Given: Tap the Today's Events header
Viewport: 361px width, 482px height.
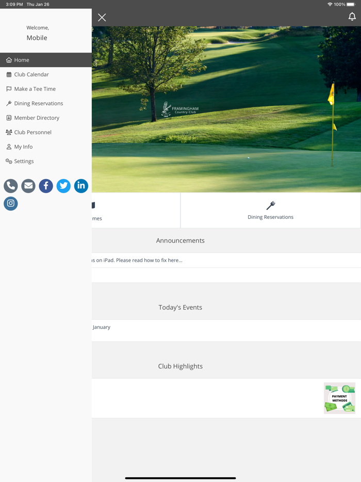Looking at the screenshot, I should click(180, 308).
